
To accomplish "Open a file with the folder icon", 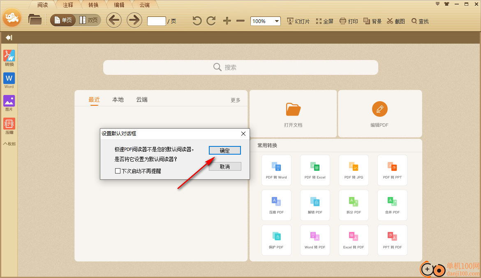I will coord(35,20).
